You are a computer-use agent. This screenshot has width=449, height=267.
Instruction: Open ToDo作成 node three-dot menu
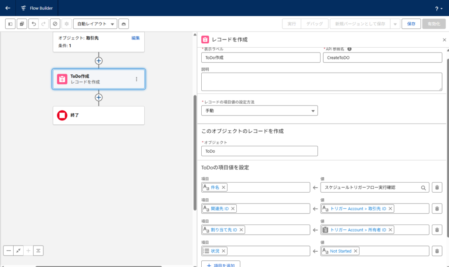coord(136,79)
